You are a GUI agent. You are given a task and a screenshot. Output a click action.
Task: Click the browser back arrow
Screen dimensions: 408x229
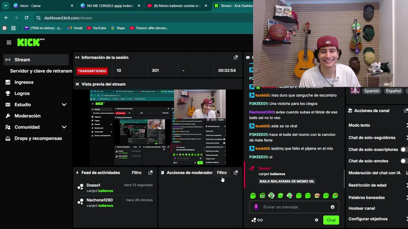coord(6,18)
